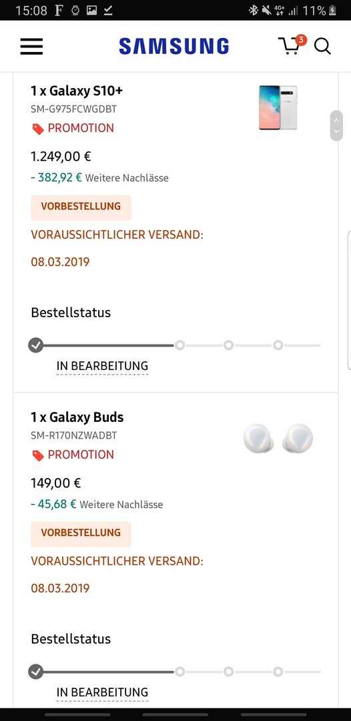Click the VORBESTELLUNG badge for Galaxy Buds
Viewport: 351px width, 721px height.
[x=81, y=533]
